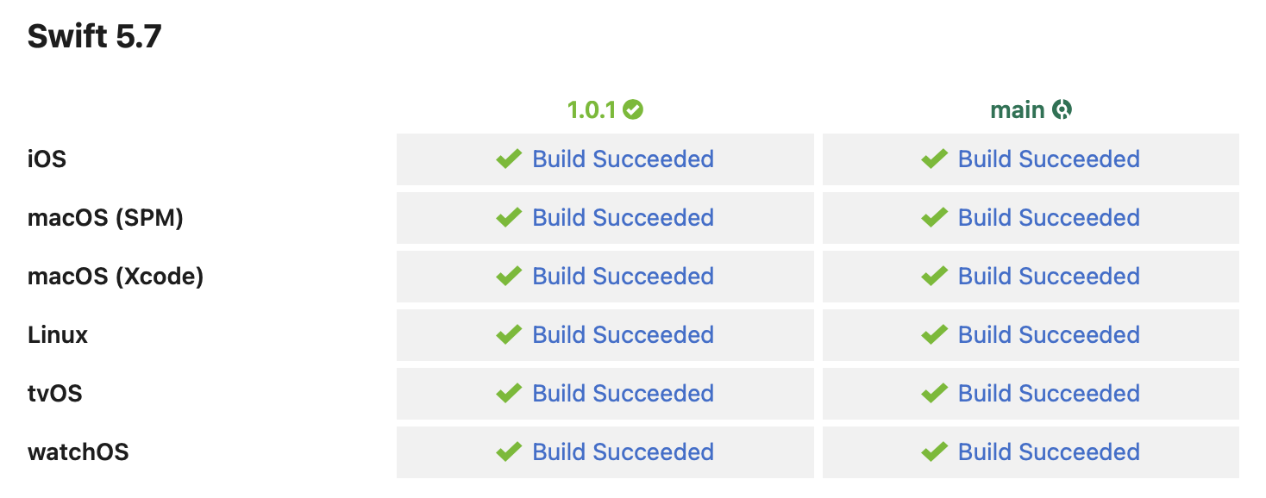Viewport: 1266px width, 498px height.
Task: Click the checkmark in tvOS 1.0.1 cell
Action: tap(508, 393)
